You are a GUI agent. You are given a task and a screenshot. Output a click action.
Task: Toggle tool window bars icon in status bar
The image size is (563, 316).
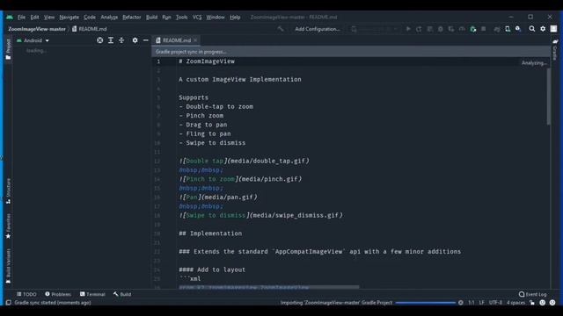8,303
